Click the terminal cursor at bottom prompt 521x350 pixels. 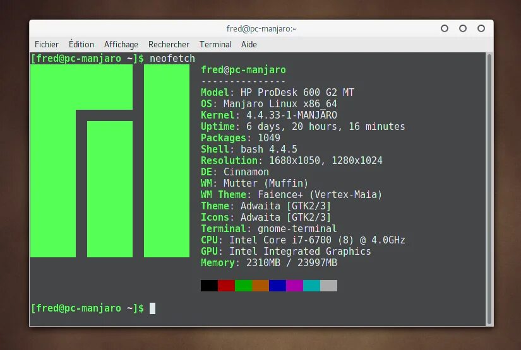(x=153, y=308)
